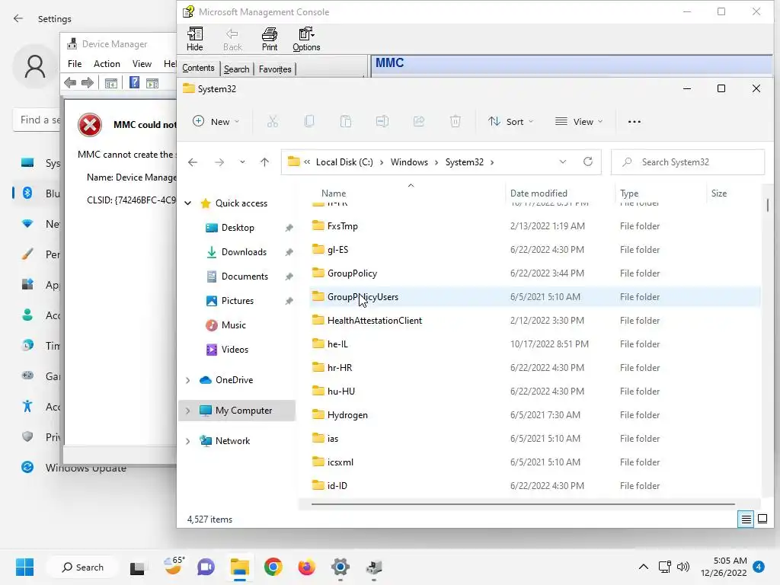Click the Copy icon in System32 toolbar

pos(309,121)
